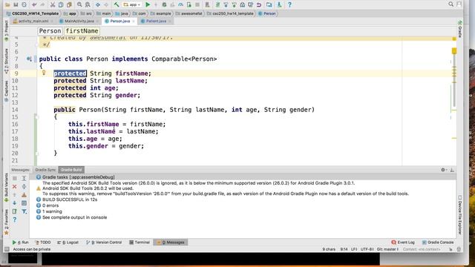Open the Run tool window button
Image resolution: width=475 pixels, height=267 pixels.
coord(20,243)
